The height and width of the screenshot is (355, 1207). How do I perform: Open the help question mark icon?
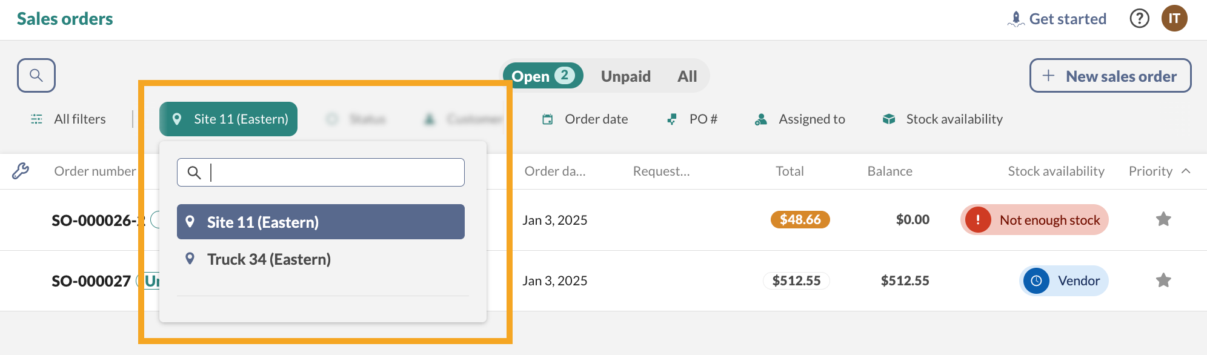coord(1139,19)
